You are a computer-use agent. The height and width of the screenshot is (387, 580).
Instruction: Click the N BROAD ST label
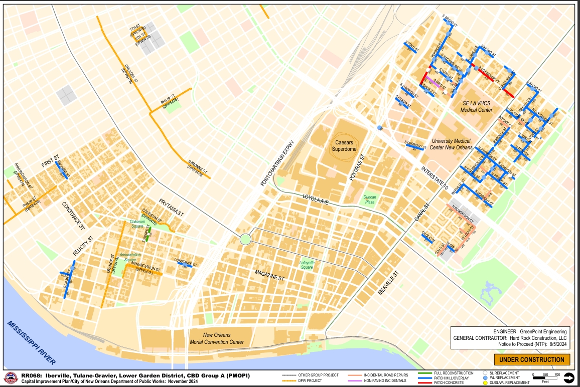[x=534, y=87]
